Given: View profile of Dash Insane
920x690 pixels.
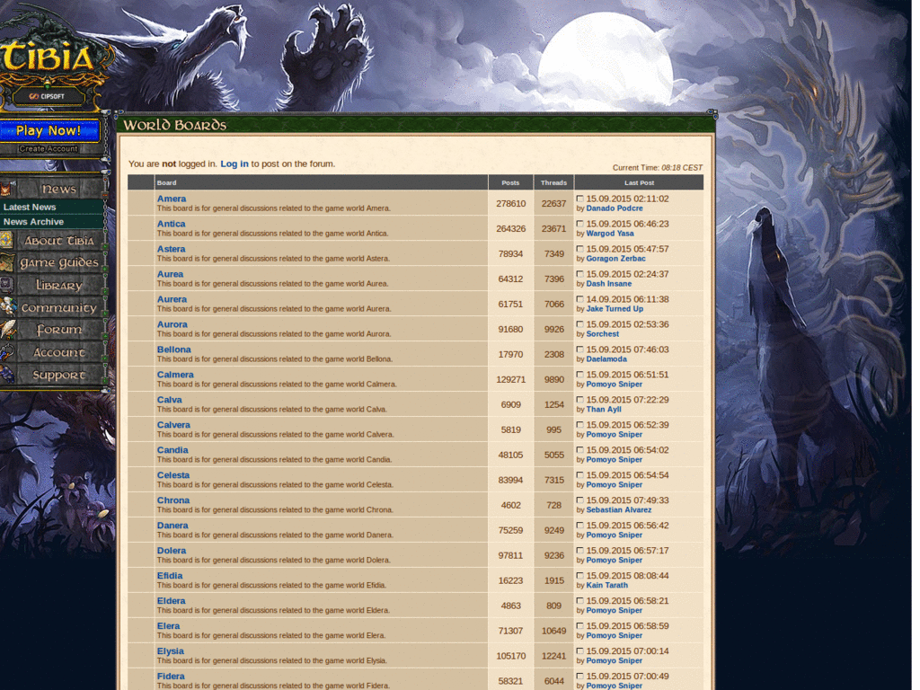Looking at the screenshot, I should tap(609, 284).
